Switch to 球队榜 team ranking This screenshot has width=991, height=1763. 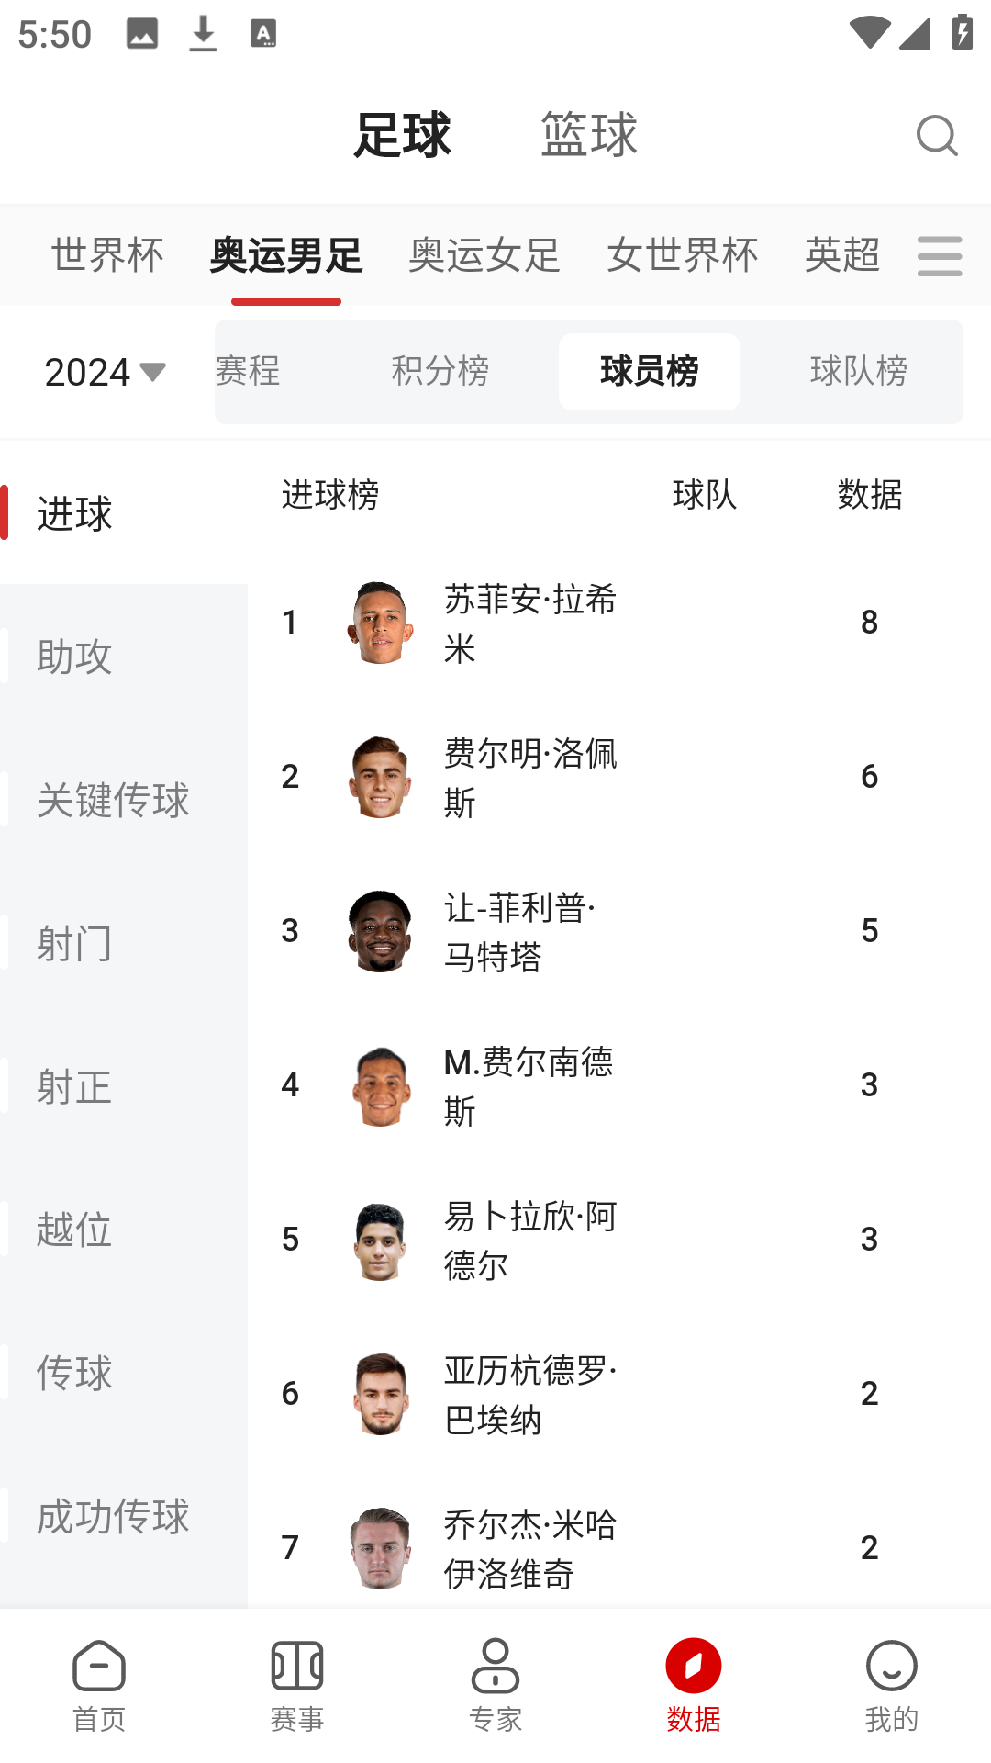click(859, 371)
